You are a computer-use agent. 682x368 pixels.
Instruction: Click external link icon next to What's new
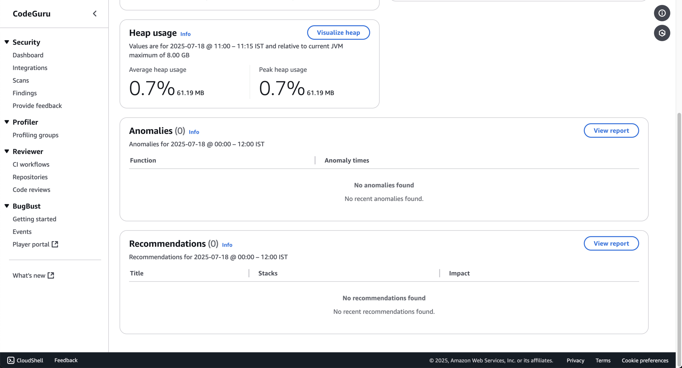[51, 275]
